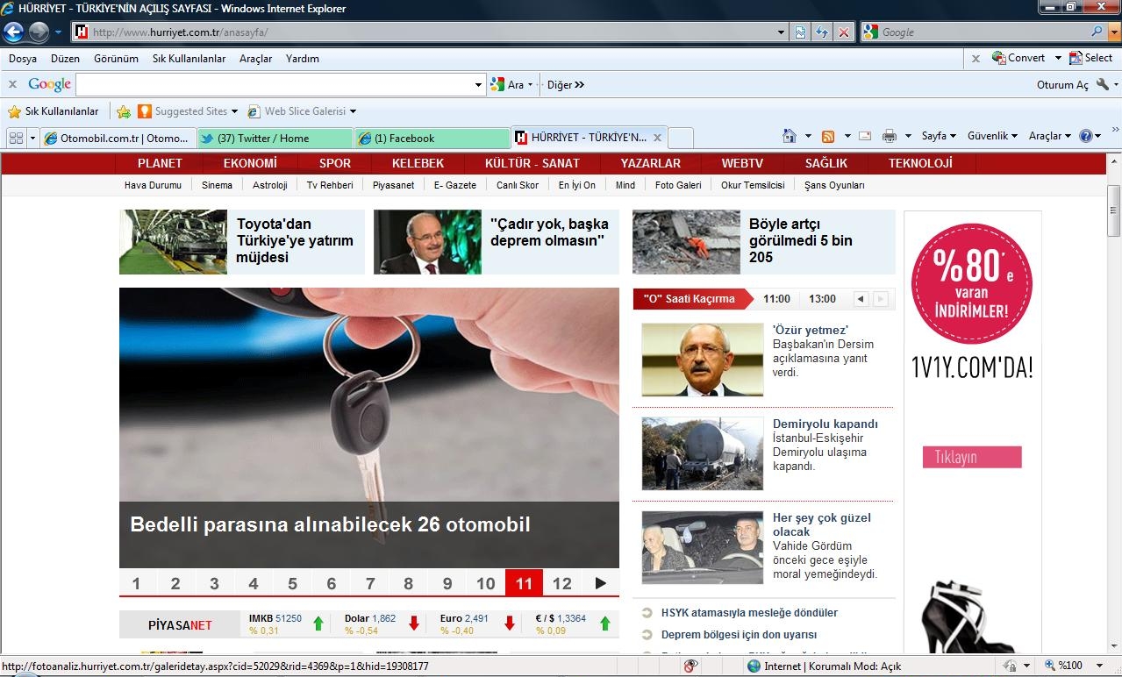Open the address bar history dropdown
Image resolution: width=1122 pixels, height=677 pixels.
[782, 32]
